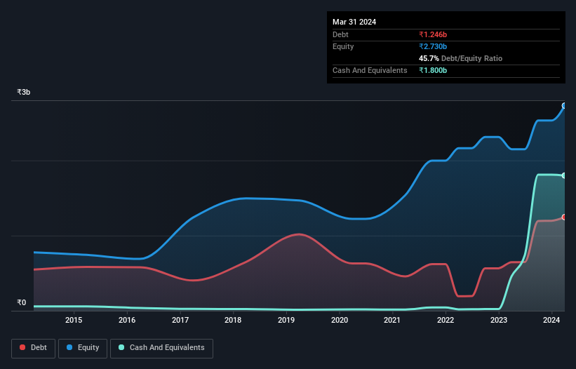This screenshot has height=369, width=576.
Task: Click the ₹1.800b cash value
Action: pos(433,70)
